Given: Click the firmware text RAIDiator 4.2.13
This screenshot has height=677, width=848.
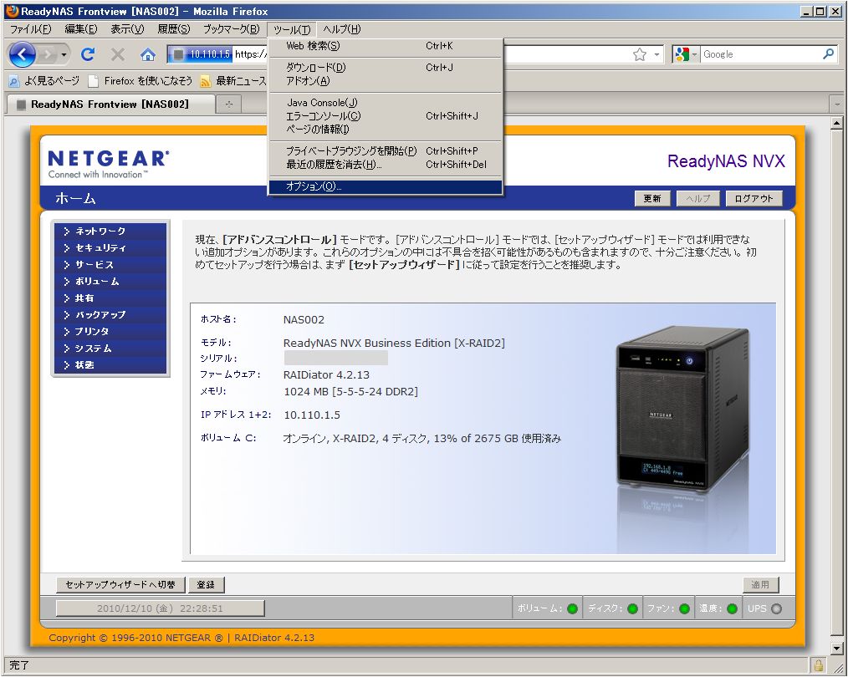Looking at the screenshot, I should [327, 375].
